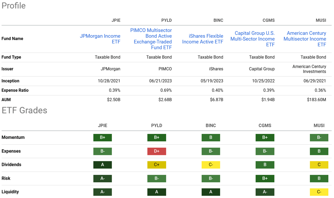Select MUSI's Expenses grade badge B

[319, 151]
